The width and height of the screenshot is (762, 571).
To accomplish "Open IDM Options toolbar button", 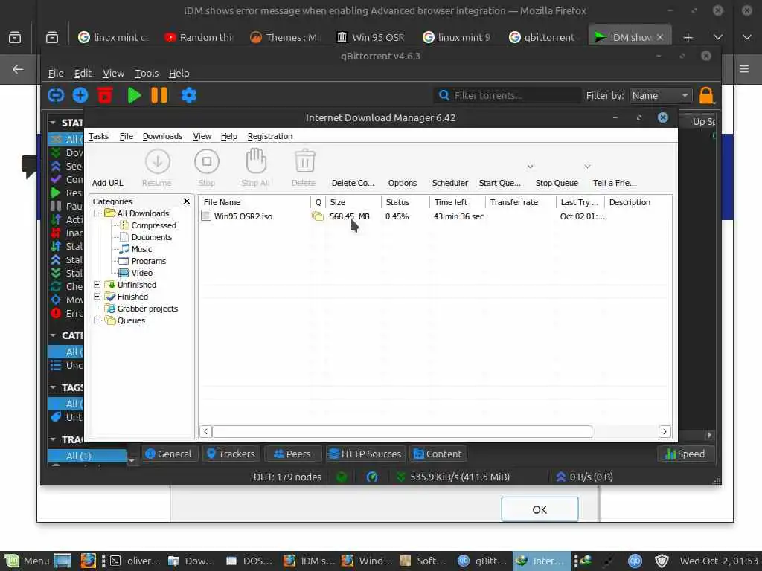I will (403, 183).
